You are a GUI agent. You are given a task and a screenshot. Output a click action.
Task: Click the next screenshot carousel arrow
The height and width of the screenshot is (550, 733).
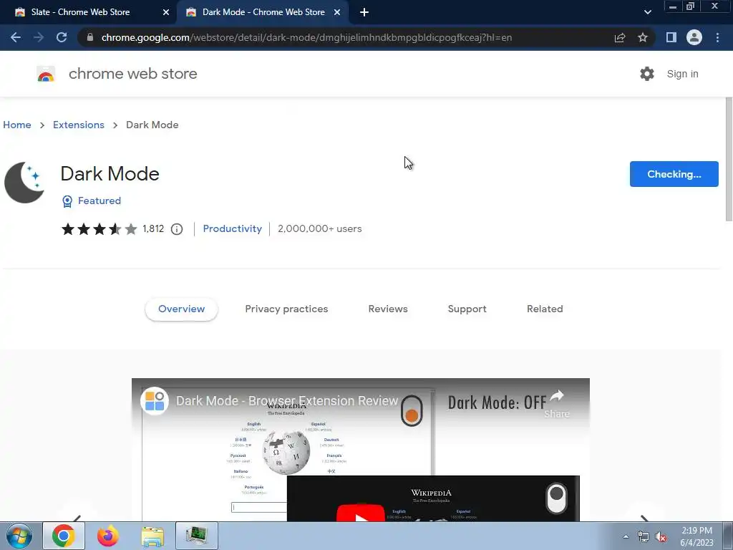(x=644, y=518)
